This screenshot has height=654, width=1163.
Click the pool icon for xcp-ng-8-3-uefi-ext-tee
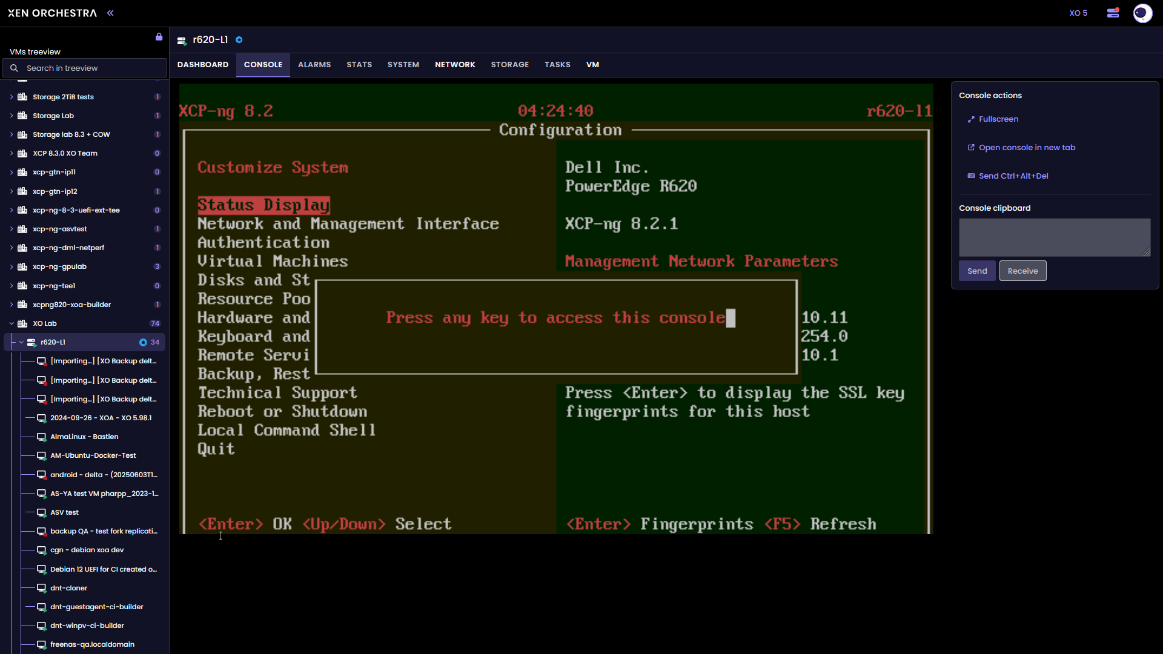pyautogui.click(x=22, y=210)
